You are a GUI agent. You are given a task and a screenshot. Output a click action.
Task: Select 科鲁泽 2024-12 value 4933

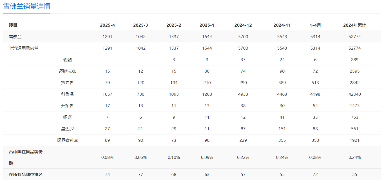pyautogui.click(x=243, y=94)
